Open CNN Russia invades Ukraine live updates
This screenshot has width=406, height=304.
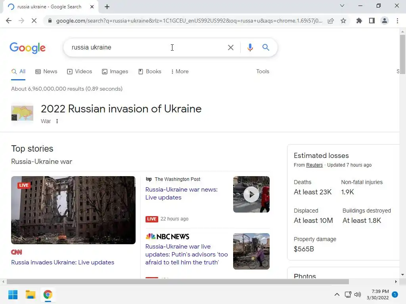[x=63, y=262]
